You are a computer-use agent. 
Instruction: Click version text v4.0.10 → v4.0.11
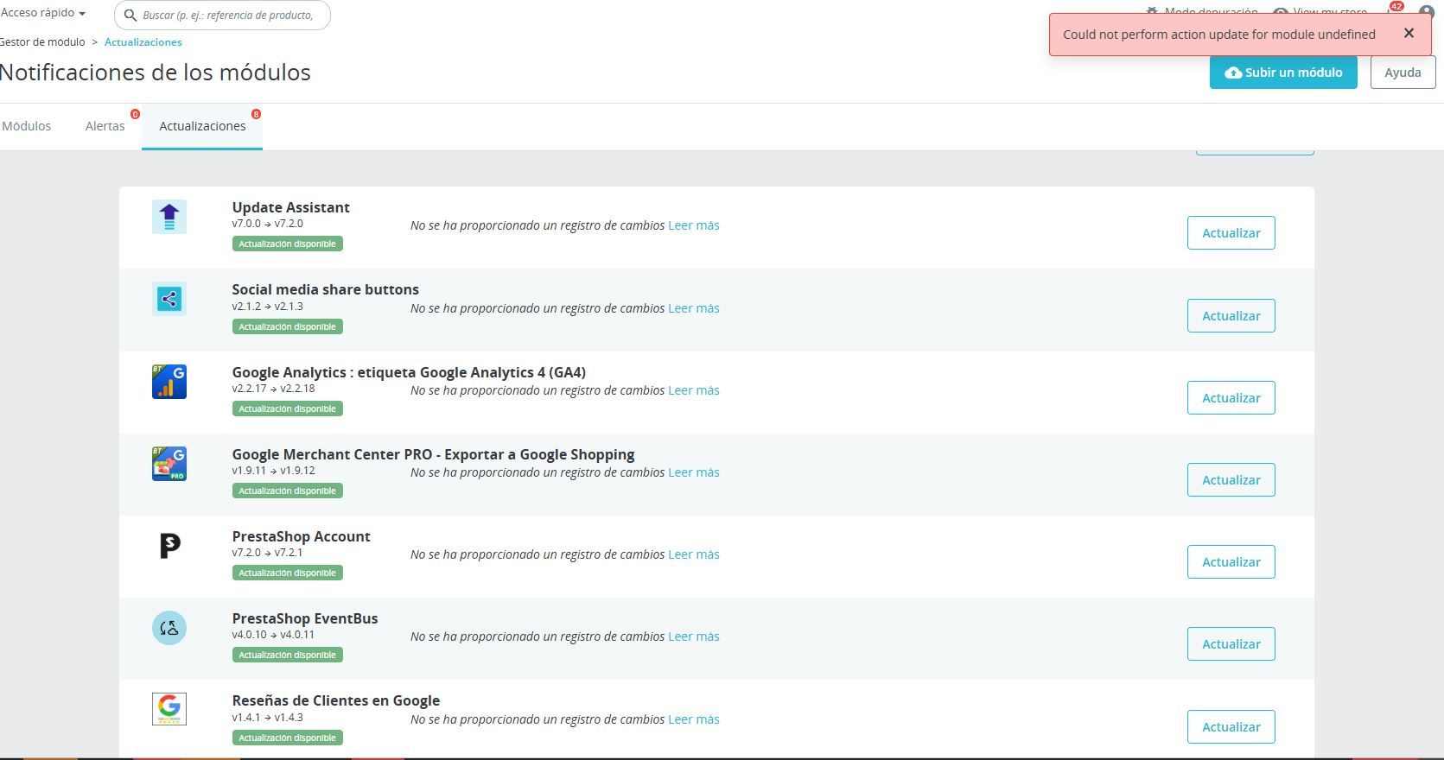click(273, 635)
